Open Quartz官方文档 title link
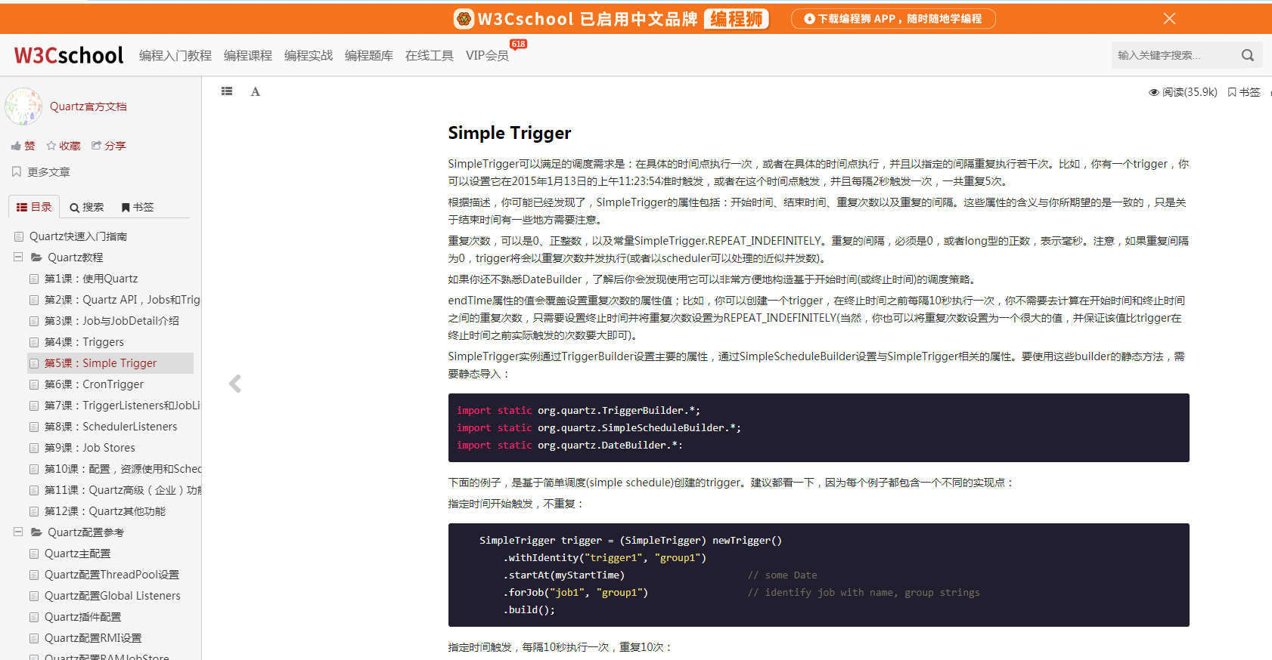1272x660 pixels. (88, 106)
